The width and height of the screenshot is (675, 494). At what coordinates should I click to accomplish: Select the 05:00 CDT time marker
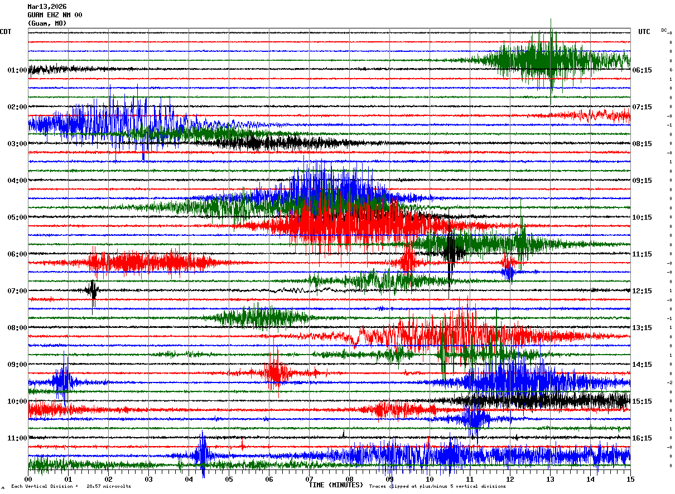coord(17,217)
